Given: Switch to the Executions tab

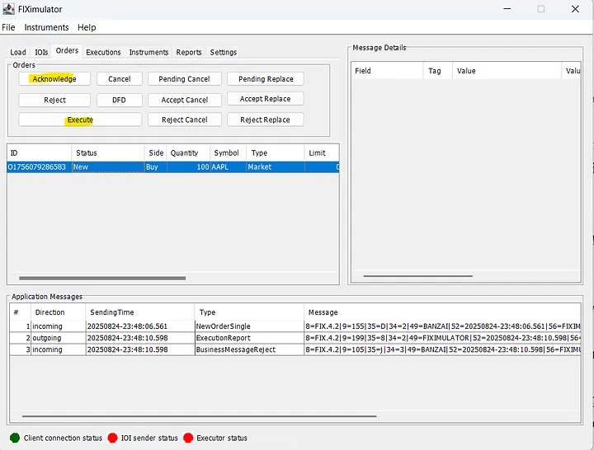Looking at the screenshot, I should click(103, 52).
